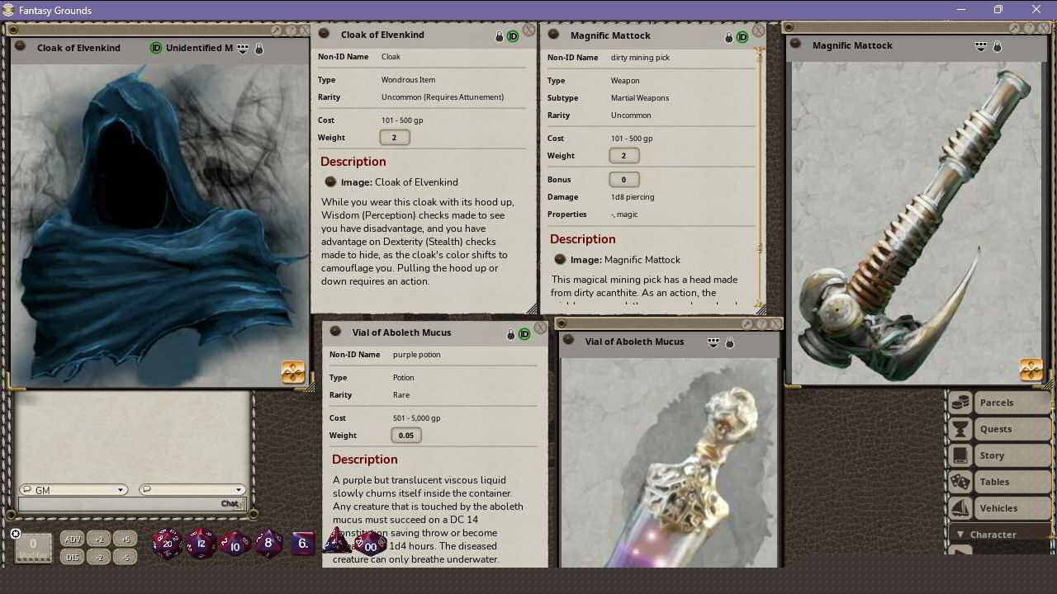Open image link in Cloak of Elvenkind description
This screenshot has width=1057, height=594.
click(330, 182)
